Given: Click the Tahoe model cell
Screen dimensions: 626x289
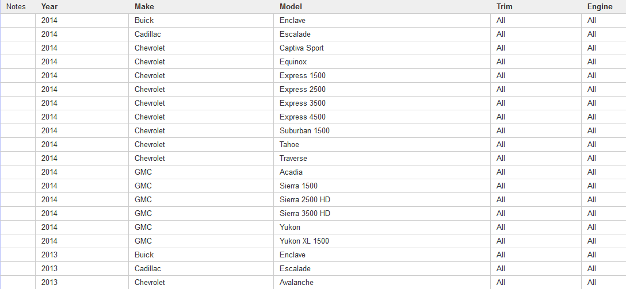Looking at the screenshot, I should point(289,145).
